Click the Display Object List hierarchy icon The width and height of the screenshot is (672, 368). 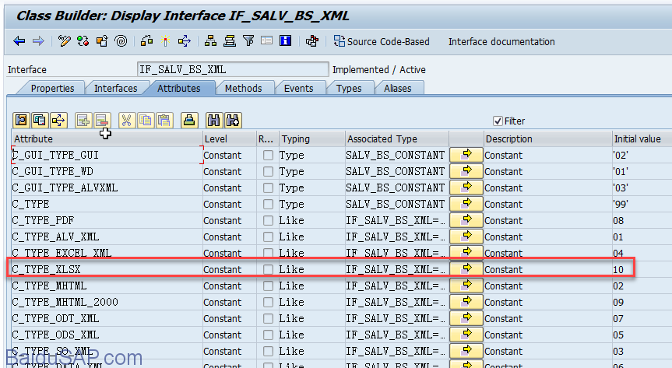click(x=210, y=41)
